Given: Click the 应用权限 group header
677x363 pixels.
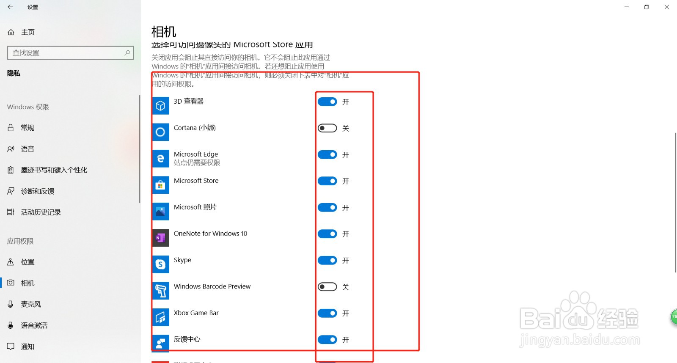Looking at the screenshot, I should click(20, 241).
